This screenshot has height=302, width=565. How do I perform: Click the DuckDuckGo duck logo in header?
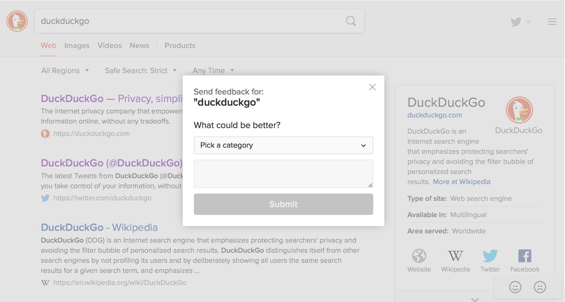[17, 21]
